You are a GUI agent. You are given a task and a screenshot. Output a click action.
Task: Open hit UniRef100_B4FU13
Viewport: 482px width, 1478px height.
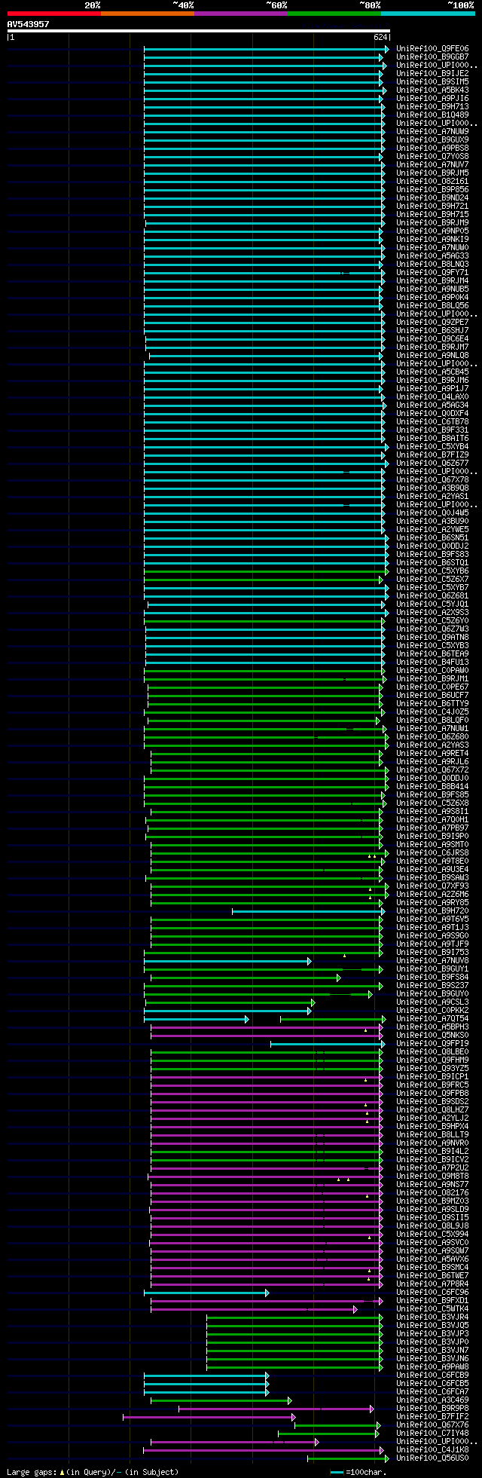432,662
